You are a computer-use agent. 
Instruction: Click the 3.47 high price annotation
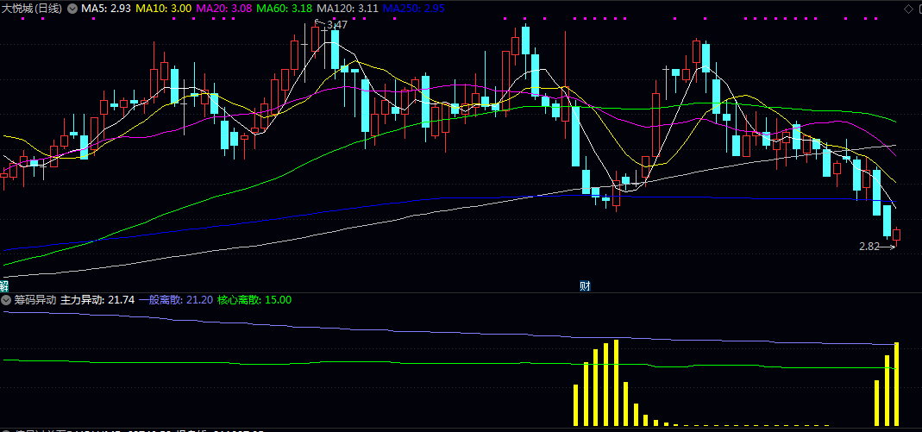(x=337, y=25)
